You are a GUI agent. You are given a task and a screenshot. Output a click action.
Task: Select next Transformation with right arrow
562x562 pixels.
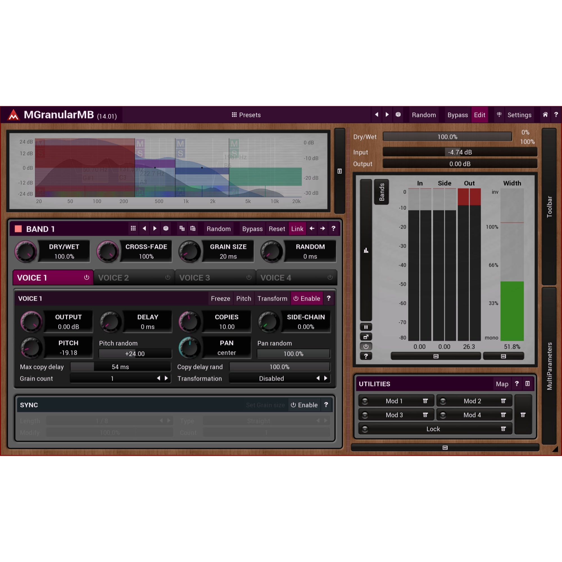coord(326,378)
